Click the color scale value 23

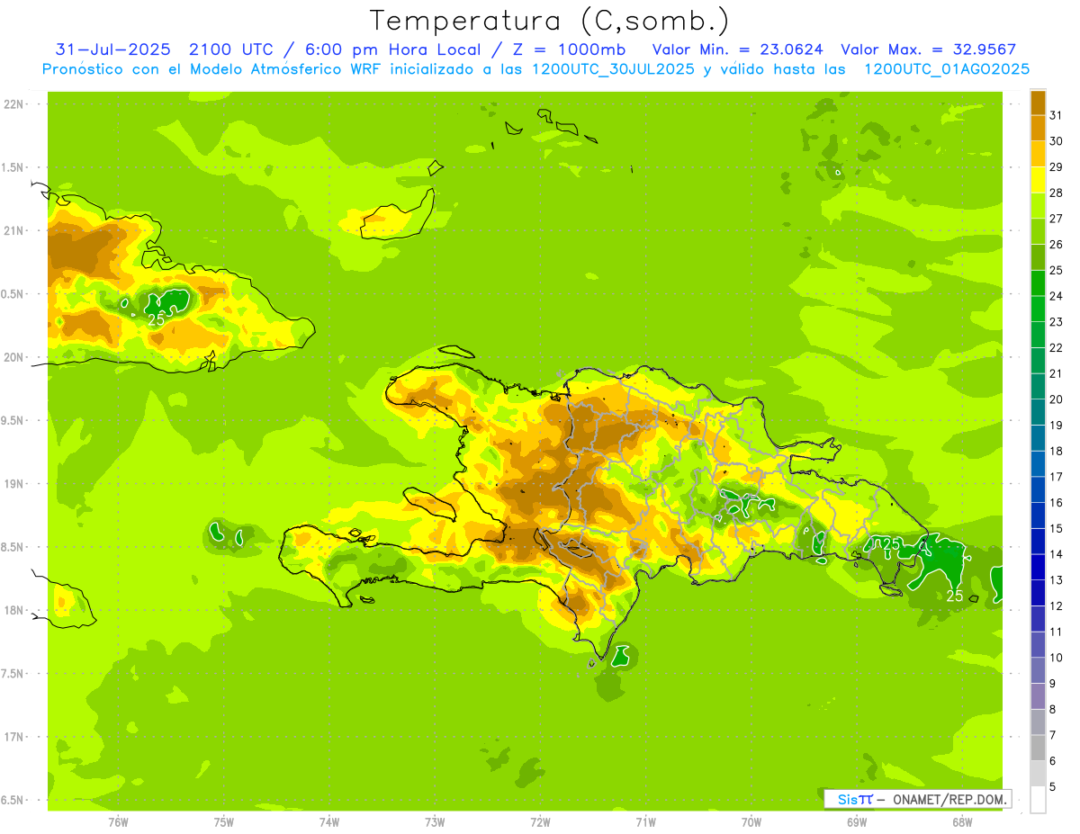click(x=1056, y=322)
